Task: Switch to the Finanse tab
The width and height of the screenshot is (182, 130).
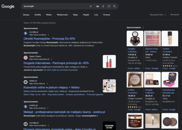Action: (107, 15)
